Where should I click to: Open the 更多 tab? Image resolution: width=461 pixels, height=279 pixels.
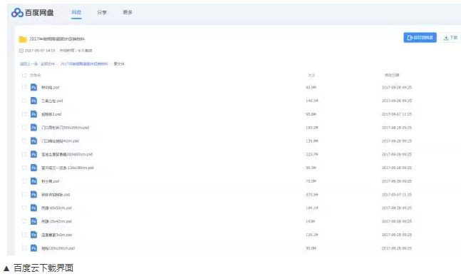[x=128, y=12]
